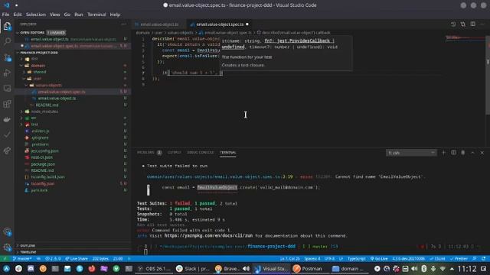Collapse the domain folder

(21, 66)
